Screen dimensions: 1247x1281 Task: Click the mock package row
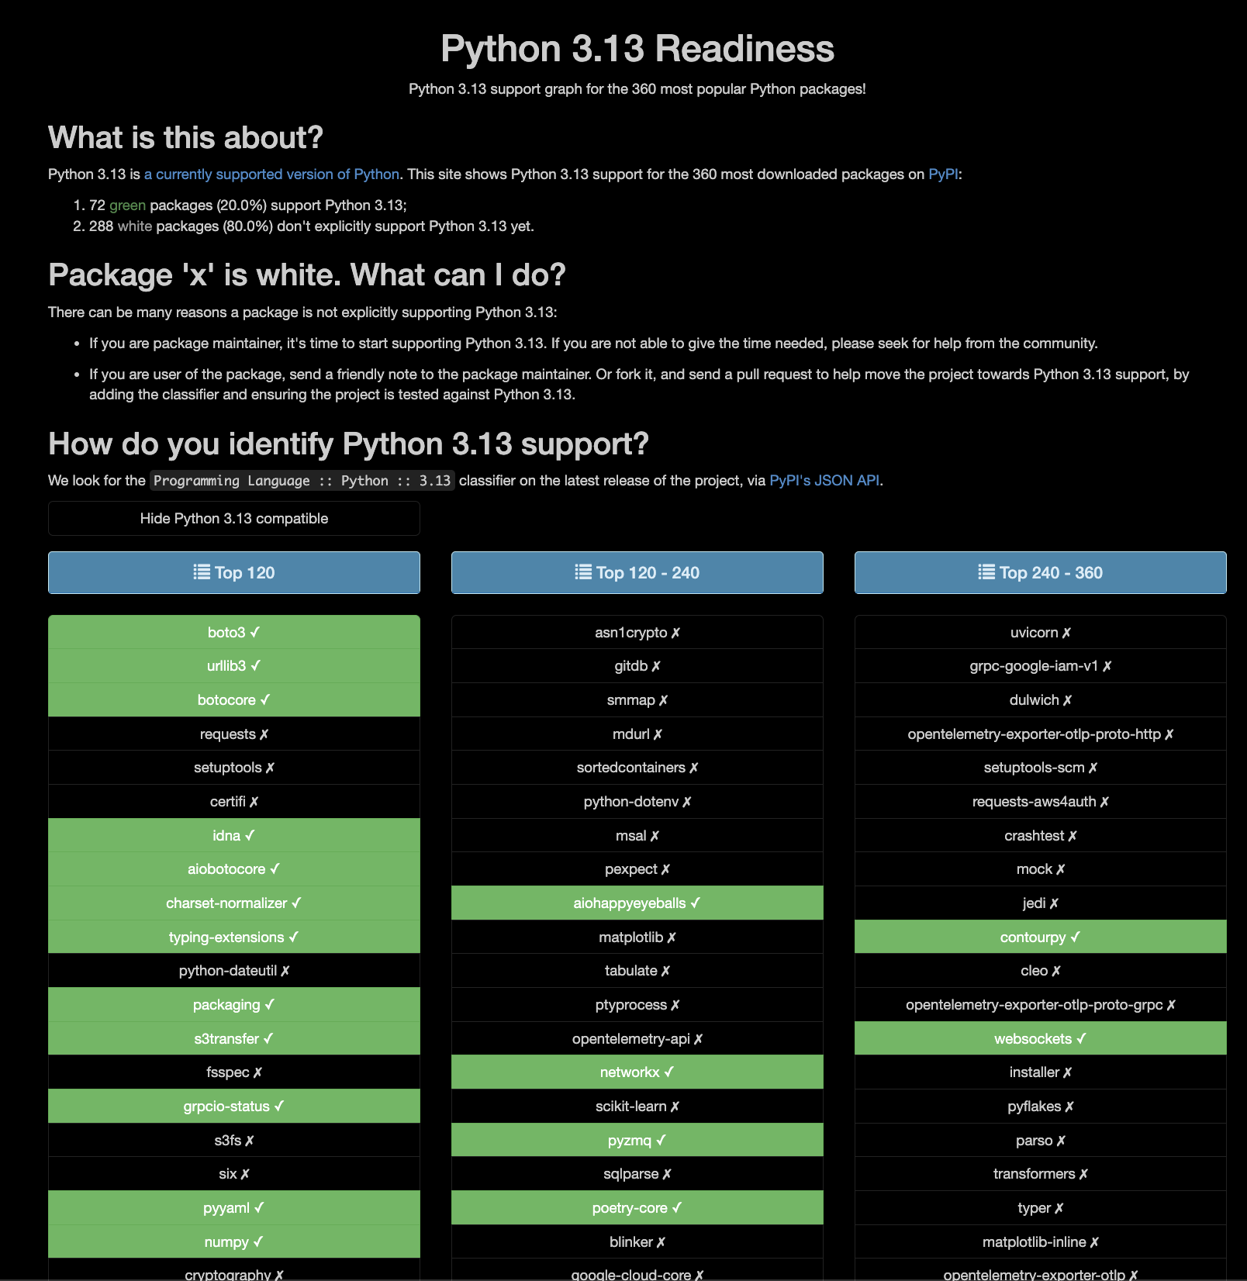pyautogui.click(x=1041, y=869)
